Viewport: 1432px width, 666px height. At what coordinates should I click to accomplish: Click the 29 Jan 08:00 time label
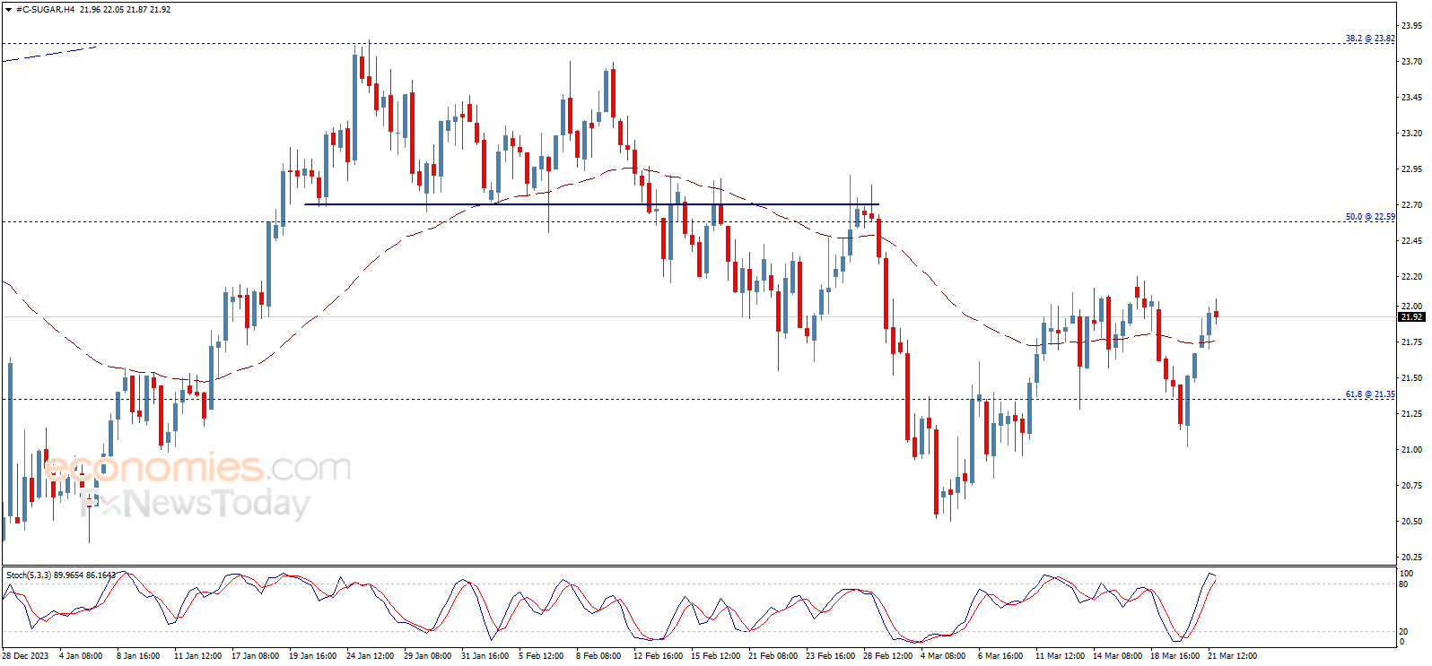[427, 656]
